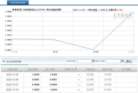138x93 pixels.
Task: Click the 累计净值 column header
Action: pos(50,69)
